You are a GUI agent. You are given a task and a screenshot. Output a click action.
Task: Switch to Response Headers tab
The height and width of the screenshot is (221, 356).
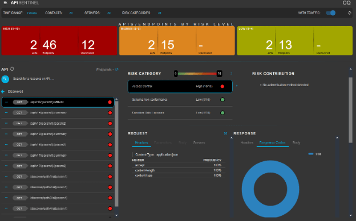coord(247,142)
